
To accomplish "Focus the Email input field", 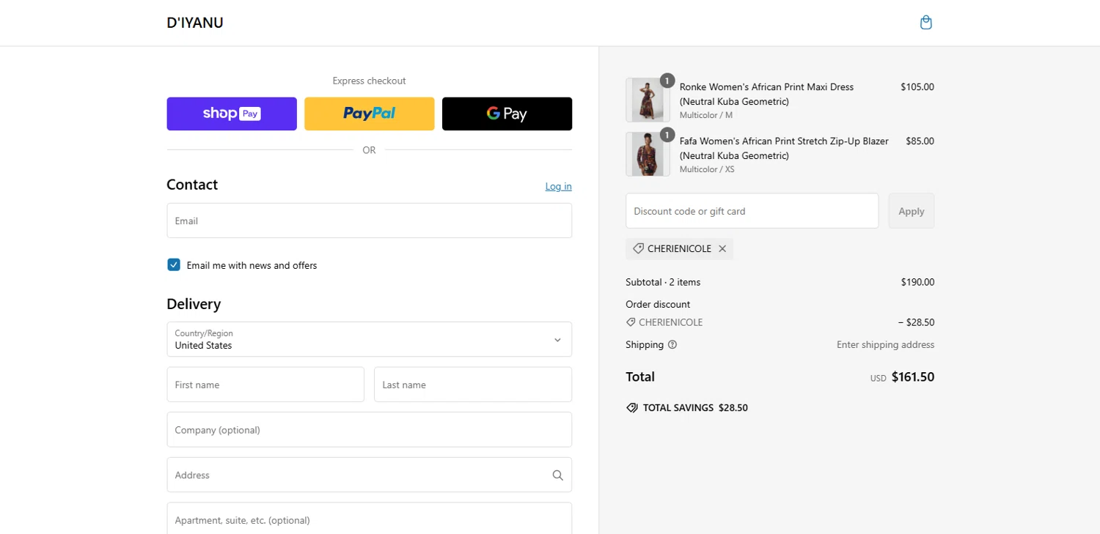I will point(369,220).
